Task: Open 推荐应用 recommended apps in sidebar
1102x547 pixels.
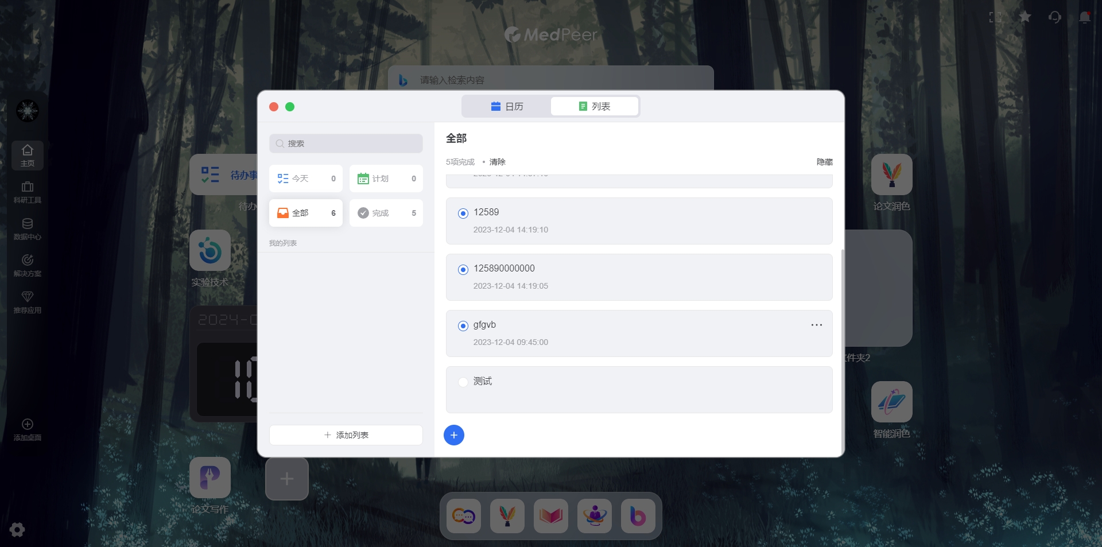Action: click(28, 302)
